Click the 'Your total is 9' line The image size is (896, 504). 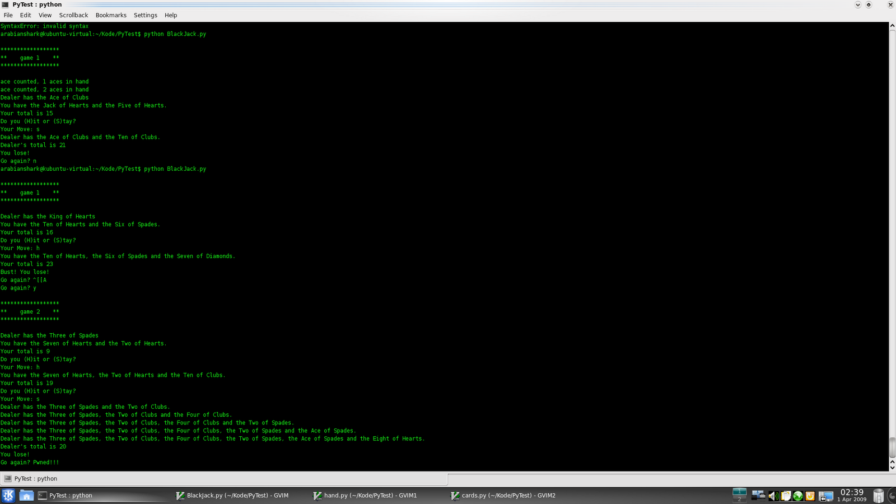click(25, 351)
